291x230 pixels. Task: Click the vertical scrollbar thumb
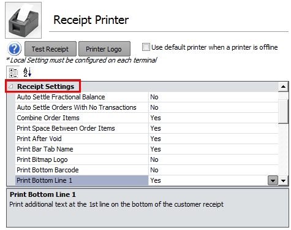tap(283, 112)
